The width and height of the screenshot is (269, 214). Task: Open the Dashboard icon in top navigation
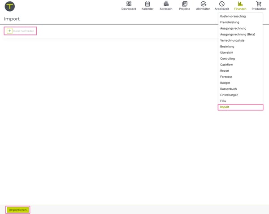(x=129, y=4)
